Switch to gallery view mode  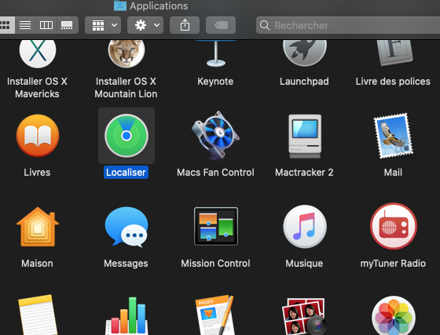click(68, 25)
